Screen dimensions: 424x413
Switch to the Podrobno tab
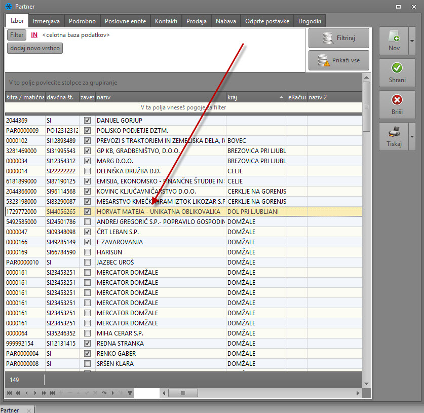pyautogui.click(x=82, y=21)
